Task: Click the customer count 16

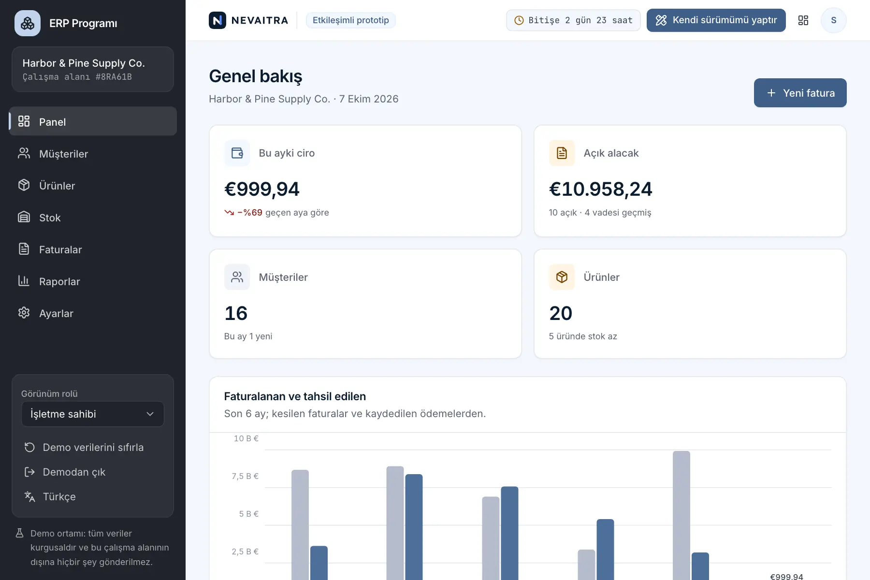Action: click(236, 313)
